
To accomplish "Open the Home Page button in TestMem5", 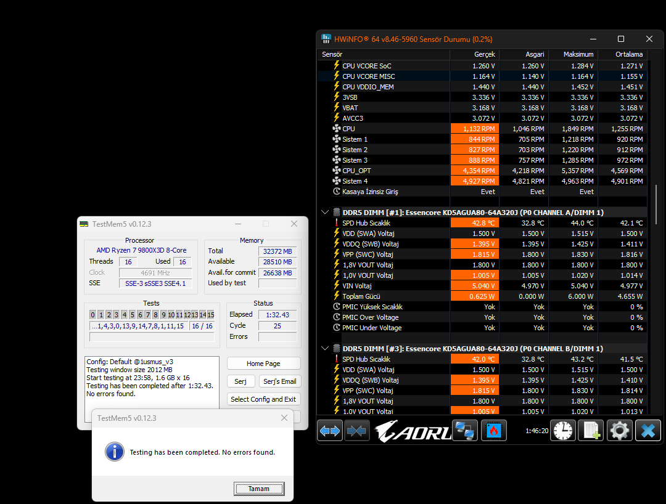I will pyautogui.click(x=263, y=364).
